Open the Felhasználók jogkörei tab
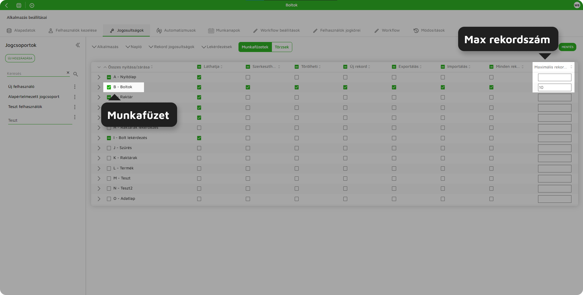 point(337,30)
